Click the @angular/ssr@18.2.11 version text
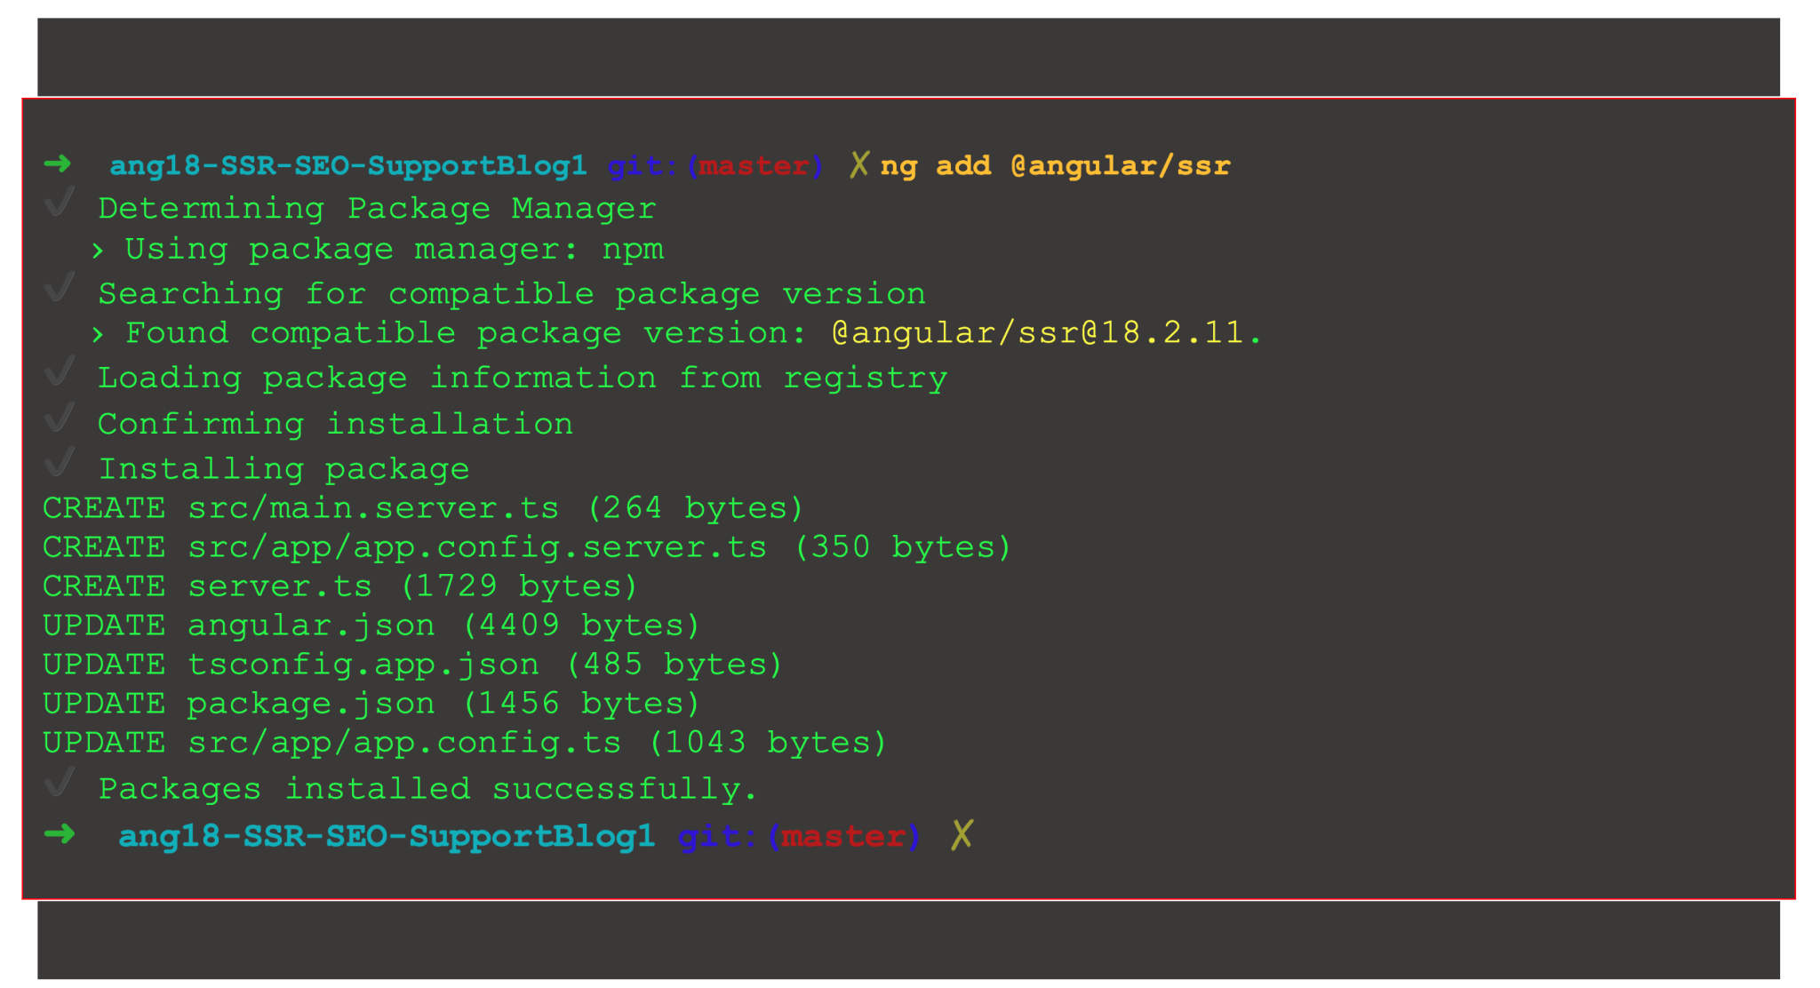1820x988 pixels. pos(1045,333)
